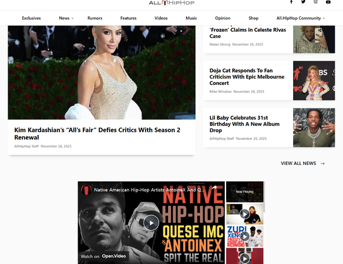
Task: Go to AllHipHop logo homepage
Action: (x=171, y=2)
